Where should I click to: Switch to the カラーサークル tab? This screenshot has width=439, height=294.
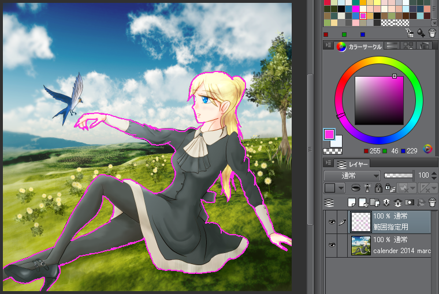(x=359, y=47)
